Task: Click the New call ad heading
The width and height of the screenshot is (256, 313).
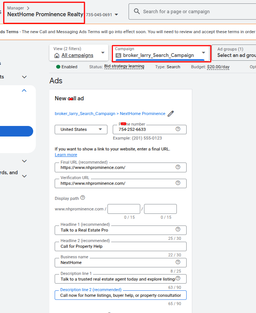Action: click(x=69, y=98)
